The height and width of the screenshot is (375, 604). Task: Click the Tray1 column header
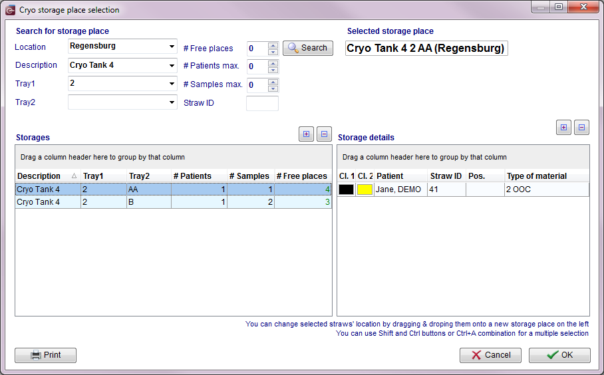click(104, 176)
